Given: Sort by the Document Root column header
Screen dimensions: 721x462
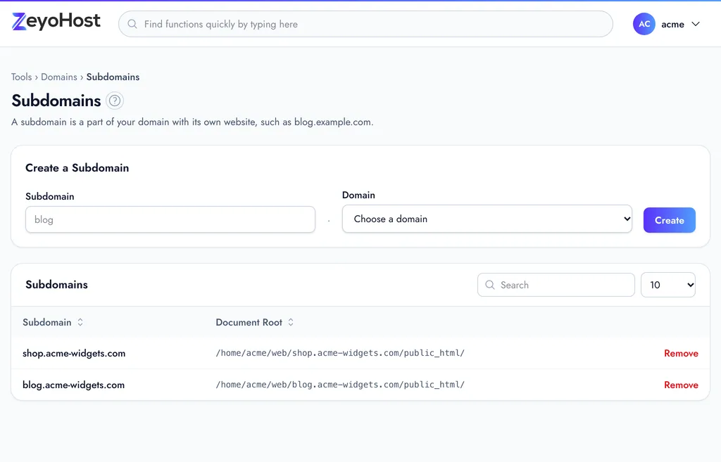Looking at the screenshot, I should [249, 322].
